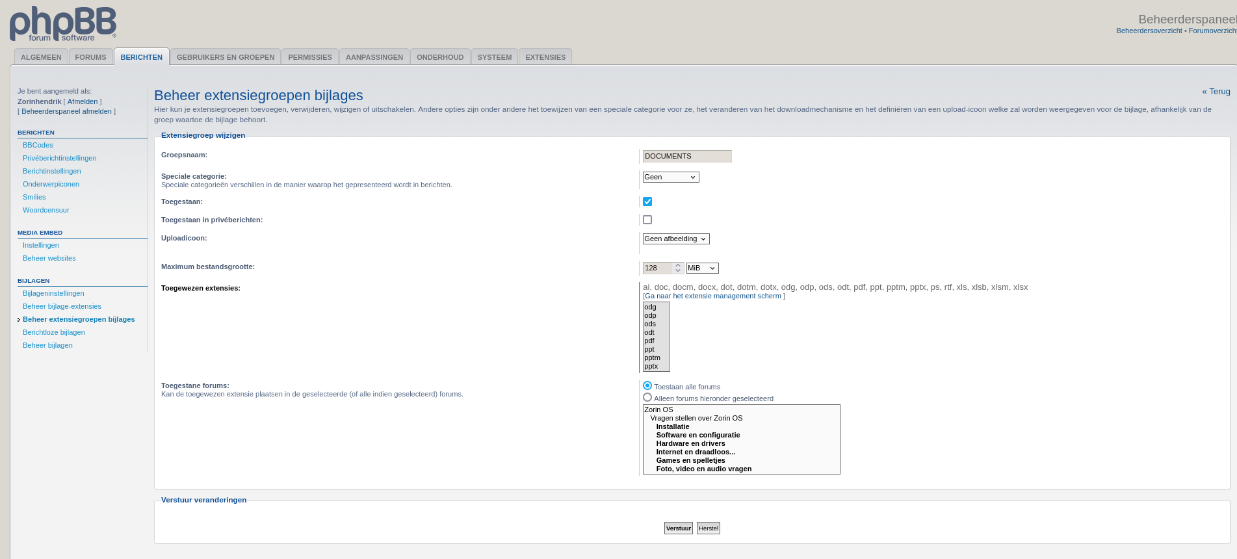
Task: Open the Extensies tab
Action: 545,57
